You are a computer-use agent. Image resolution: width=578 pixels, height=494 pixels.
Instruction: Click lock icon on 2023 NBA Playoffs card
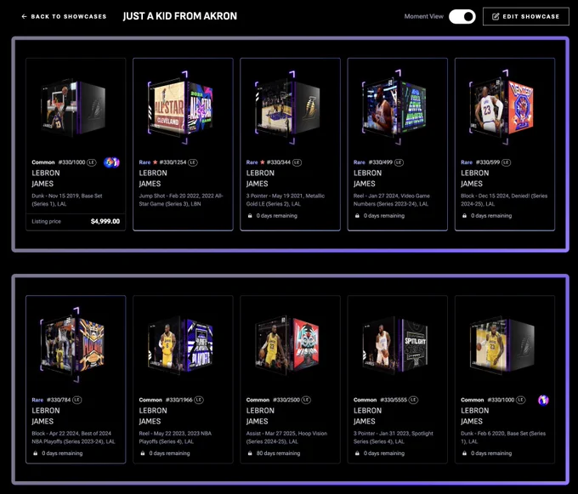click(x=143, y=453)
